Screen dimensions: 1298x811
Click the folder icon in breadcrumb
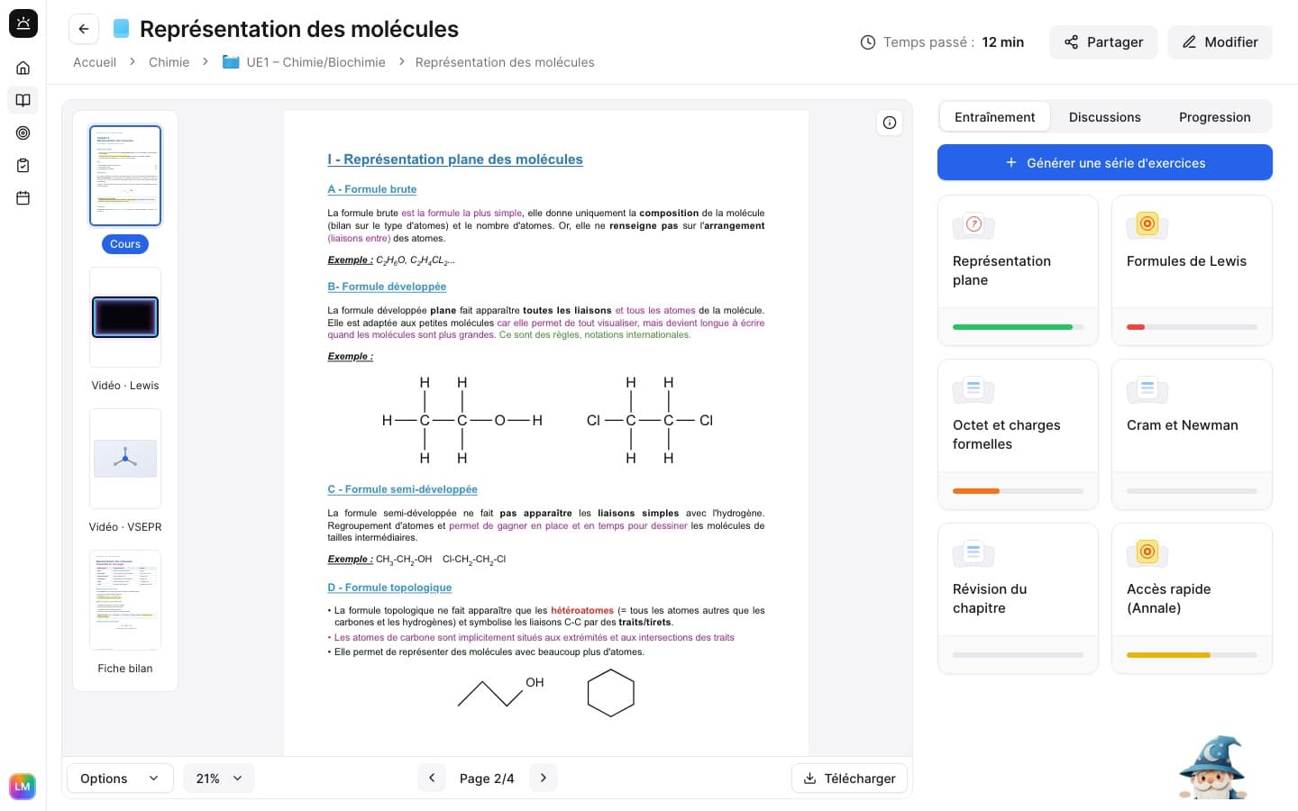click(x=231, y=62)
